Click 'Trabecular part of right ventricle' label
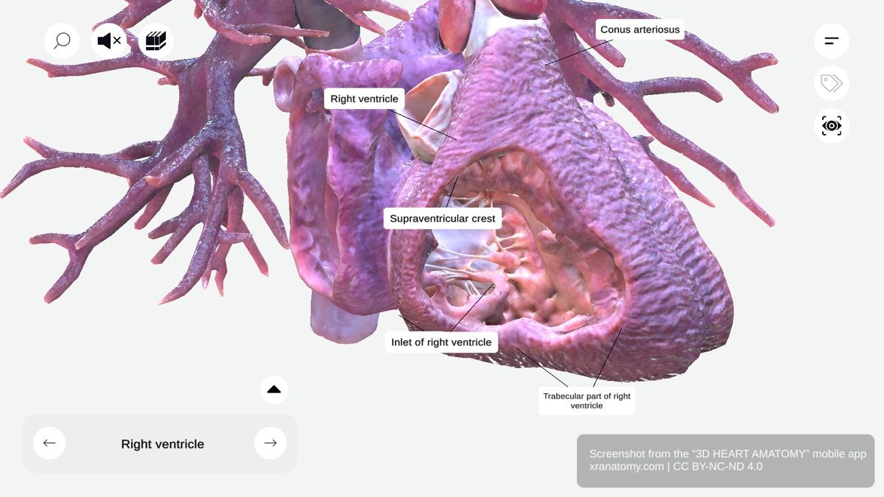The width and height of the screenshot is (884, 497). 586,400
